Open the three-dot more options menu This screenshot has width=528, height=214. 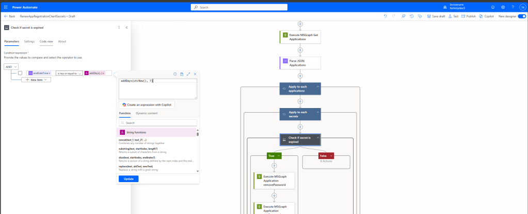[x=119, y=27]
